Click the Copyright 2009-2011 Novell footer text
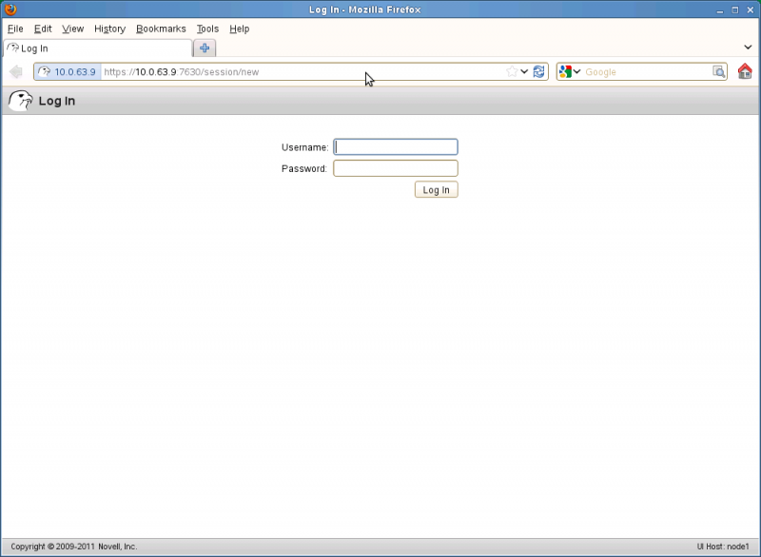Screen dimensions: 761x557 [x=74, y=547]
